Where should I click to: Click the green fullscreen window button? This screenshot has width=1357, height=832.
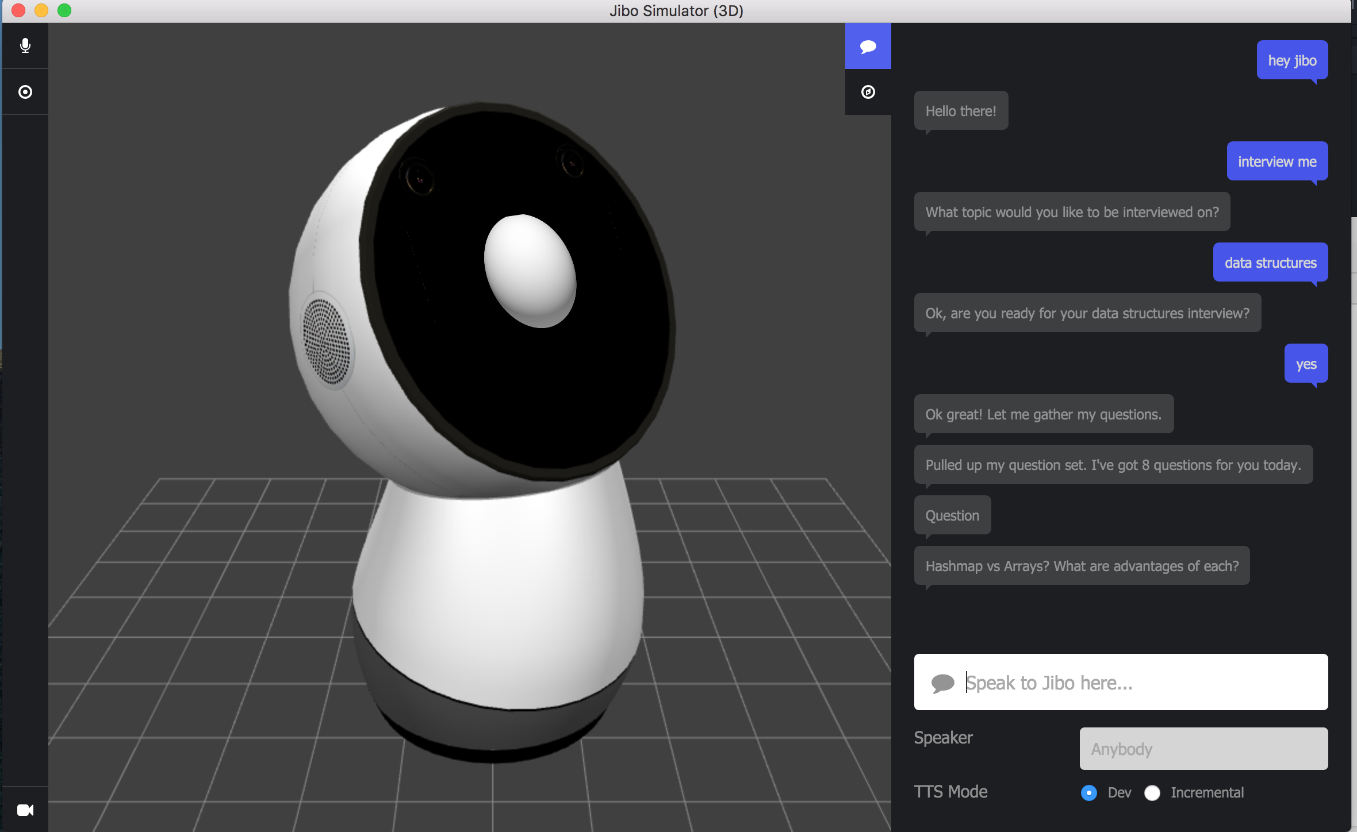pyautogui.click(x=64, y=10)
